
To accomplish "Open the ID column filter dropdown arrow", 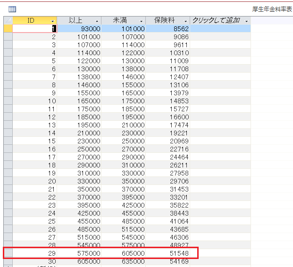I will [x=52, y=21].
